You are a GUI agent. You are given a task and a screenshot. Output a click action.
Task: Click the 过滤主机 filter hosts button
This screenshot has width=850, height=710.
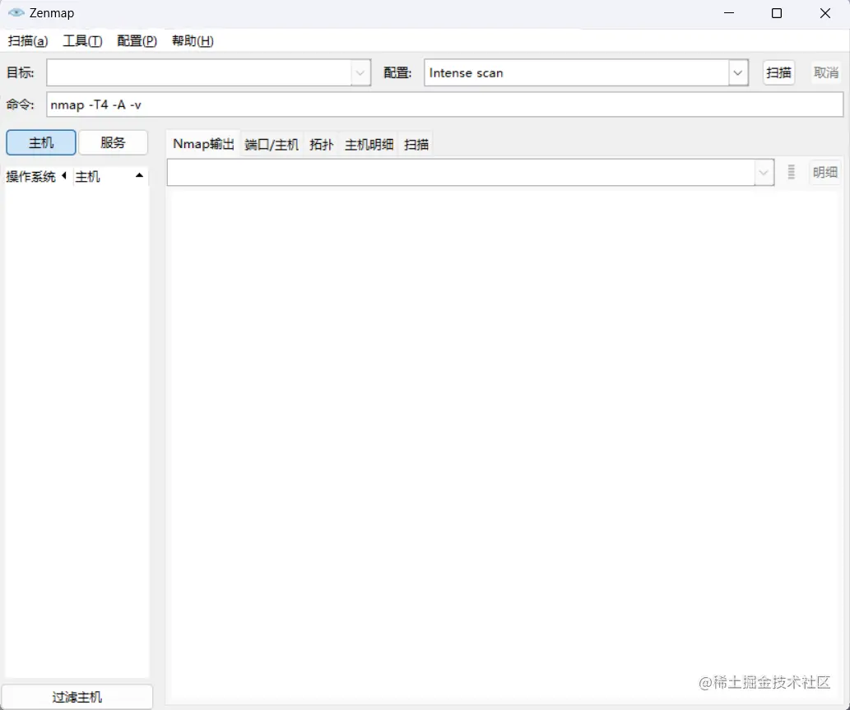click(77, 696)
